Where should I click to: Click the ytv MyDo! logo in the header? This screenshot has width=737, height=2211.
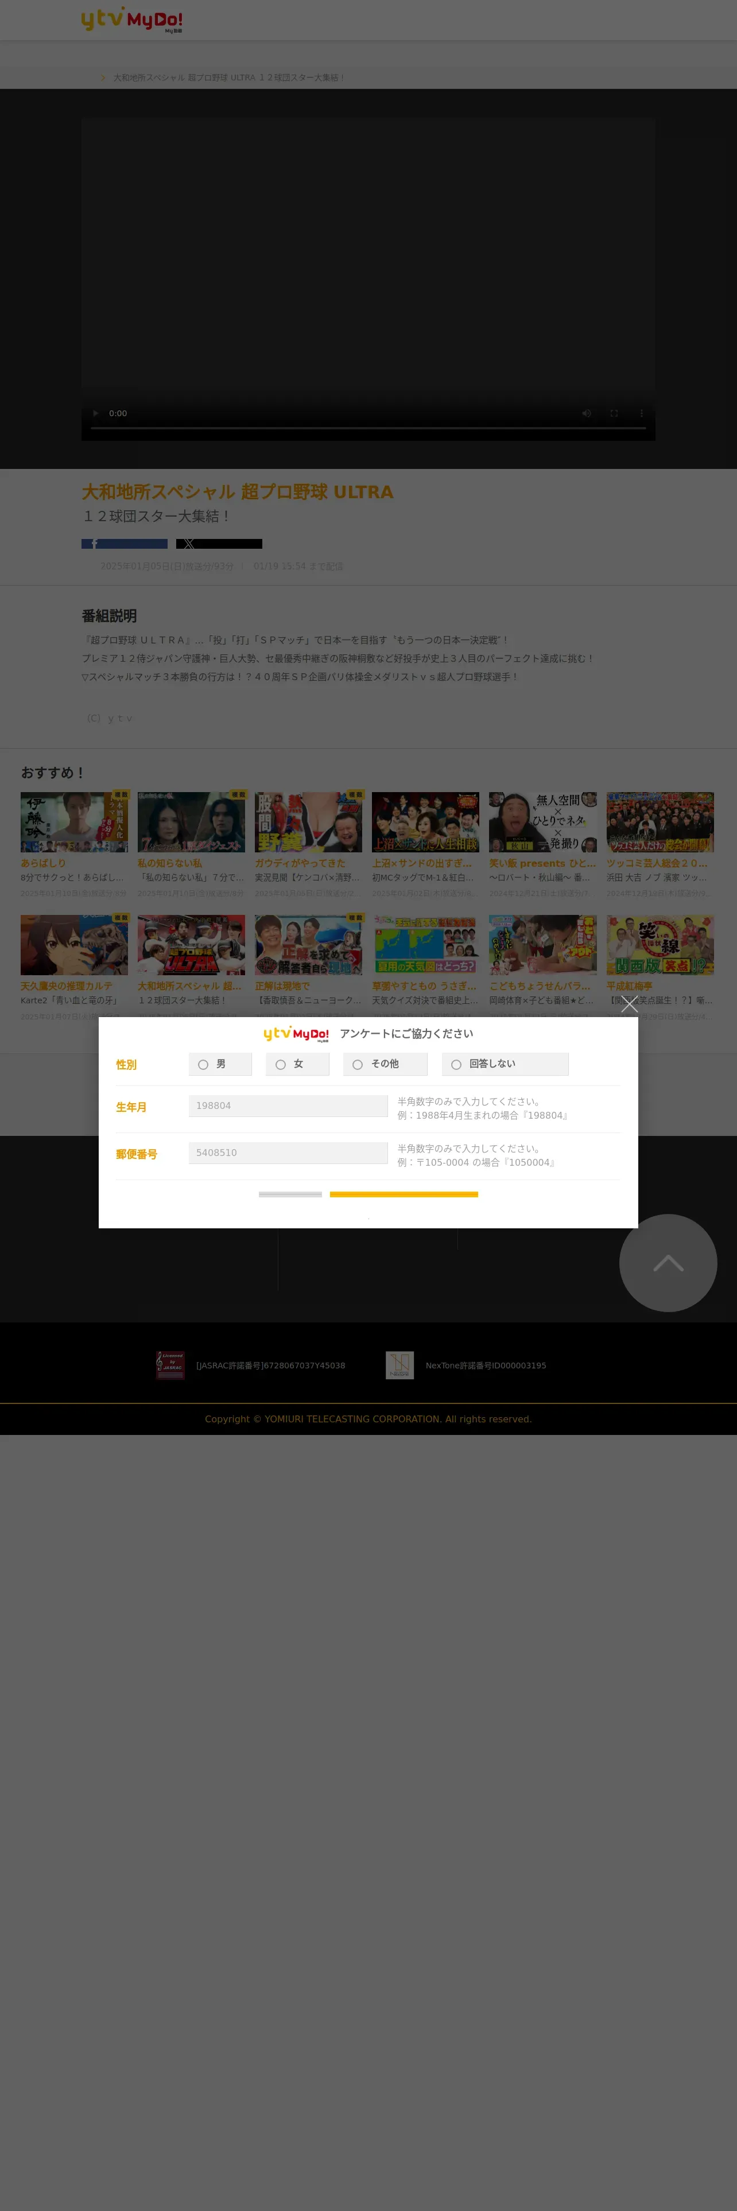pyautogui.click(x=132, y=20)
